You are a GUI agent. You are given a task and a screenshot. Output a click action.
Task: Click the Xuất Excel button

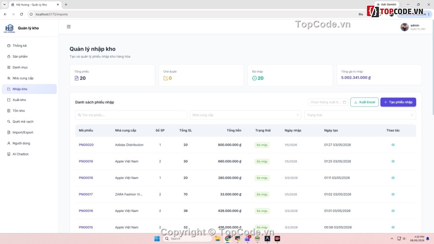coord(365,102)
